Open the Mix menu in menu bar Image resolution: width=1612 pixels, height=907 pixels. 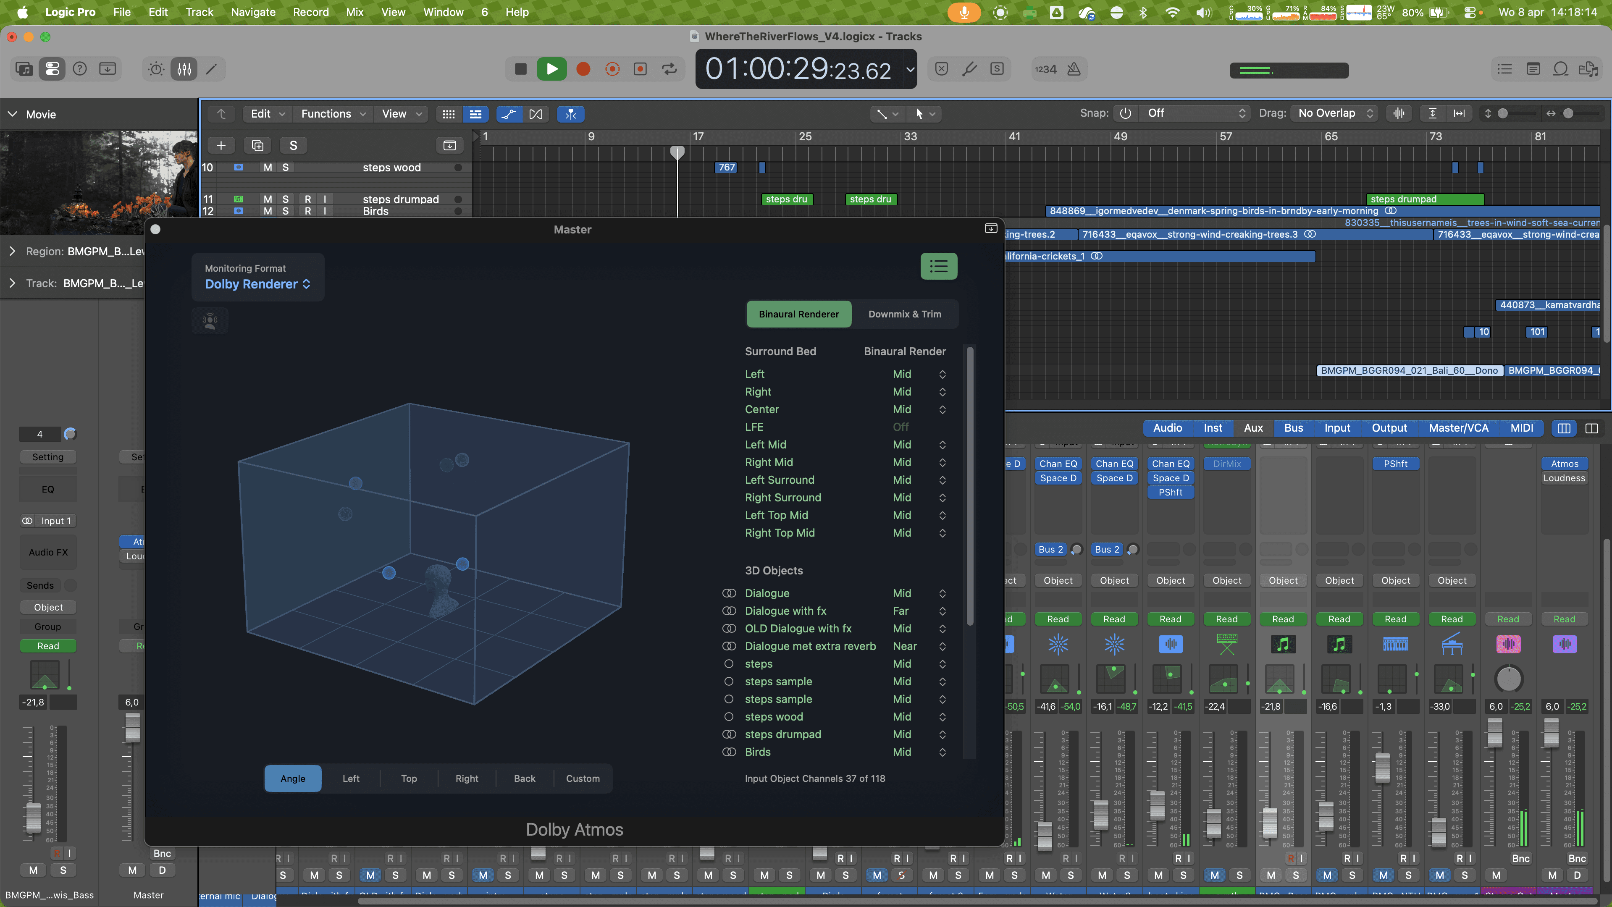click(x=354, y=12)
